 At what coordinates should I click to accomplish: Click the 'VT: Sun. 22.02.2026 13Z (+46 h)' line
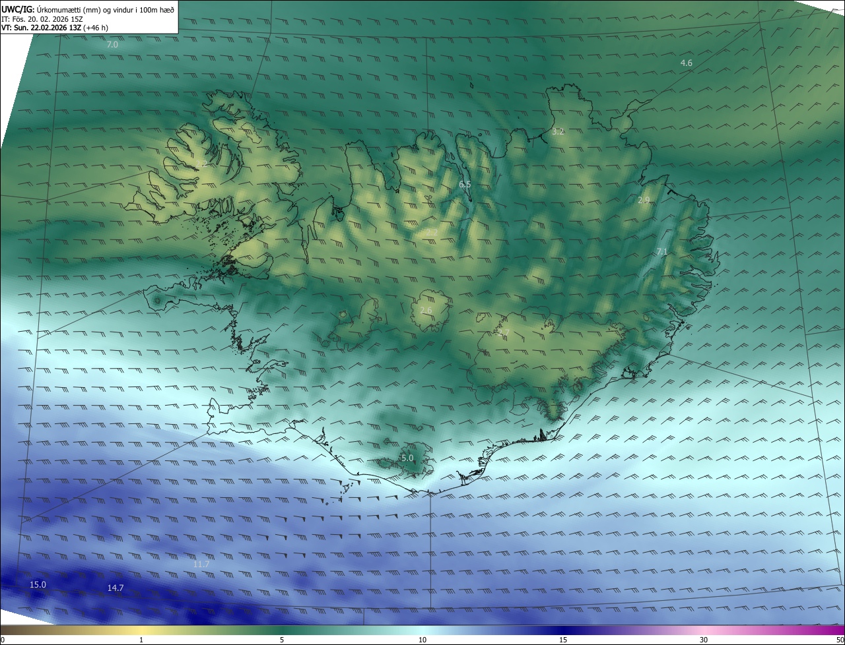[54, 28]
